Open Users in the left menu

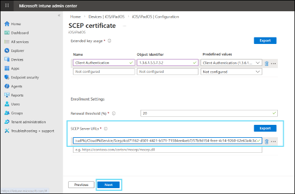click(16, 104)
